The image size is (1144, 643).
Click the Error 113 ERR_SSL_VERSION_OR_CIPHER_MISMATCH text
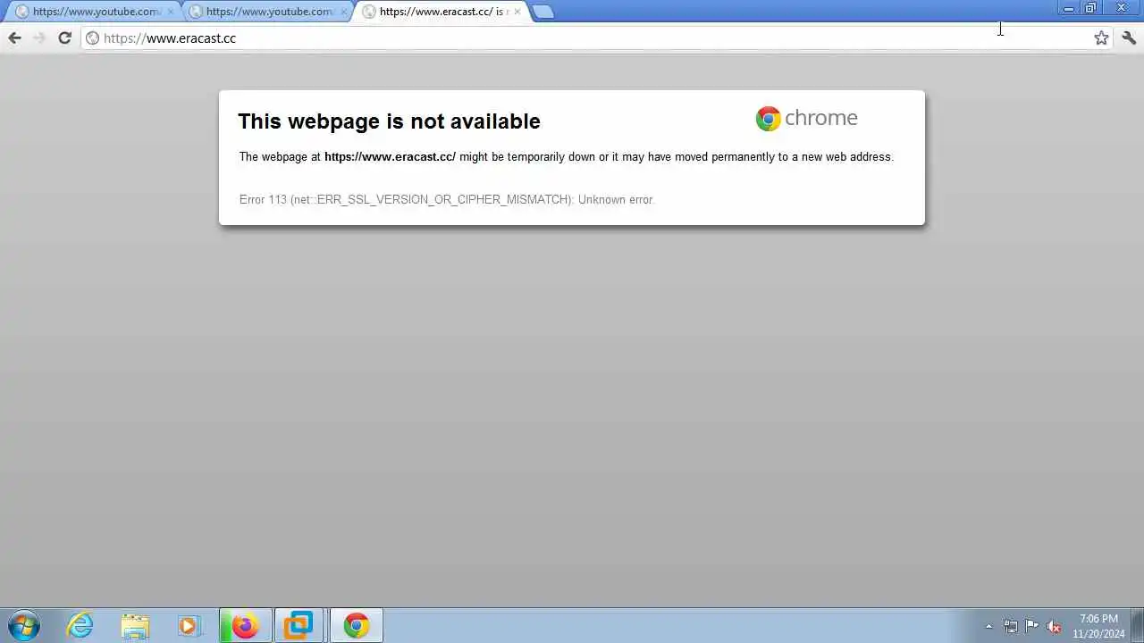[x=447, y=199]
